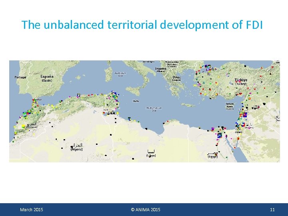The image size is (288, 216).
Task: Click the Shqipëria (Albania) map label
Action: [x=160, y=70]
